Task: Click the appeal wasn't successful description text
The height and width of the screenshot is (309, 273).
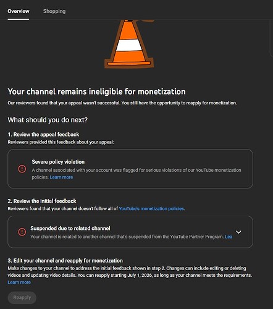Action: 122,103
